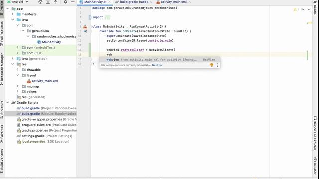The width and height of the screenshot is (319, 179).
Task: Click the yellow warning stripe on the scrollbar
Action: coord(310,23)
